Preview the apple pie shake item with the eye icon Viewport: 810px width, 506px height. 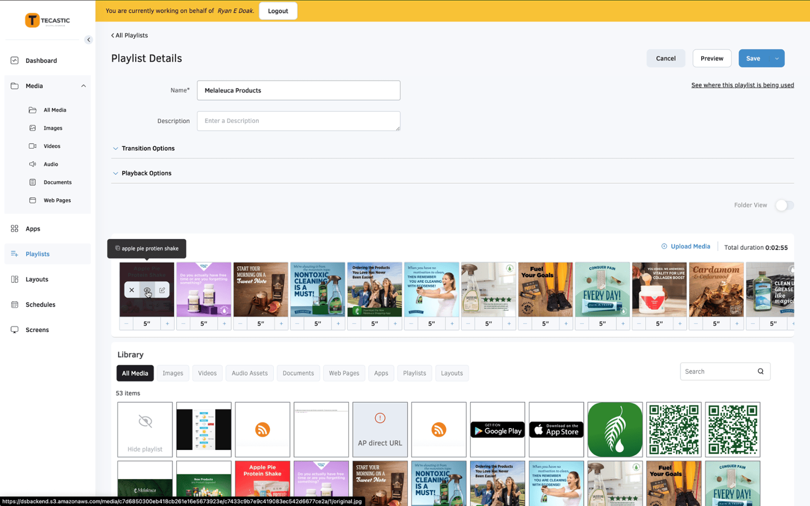pyautogui.click(x=147, y=290)
